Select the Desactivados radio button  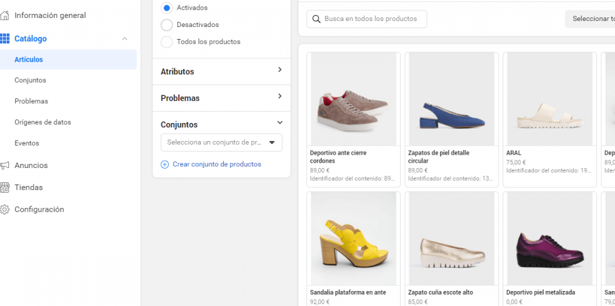click(x=167, y=25)
